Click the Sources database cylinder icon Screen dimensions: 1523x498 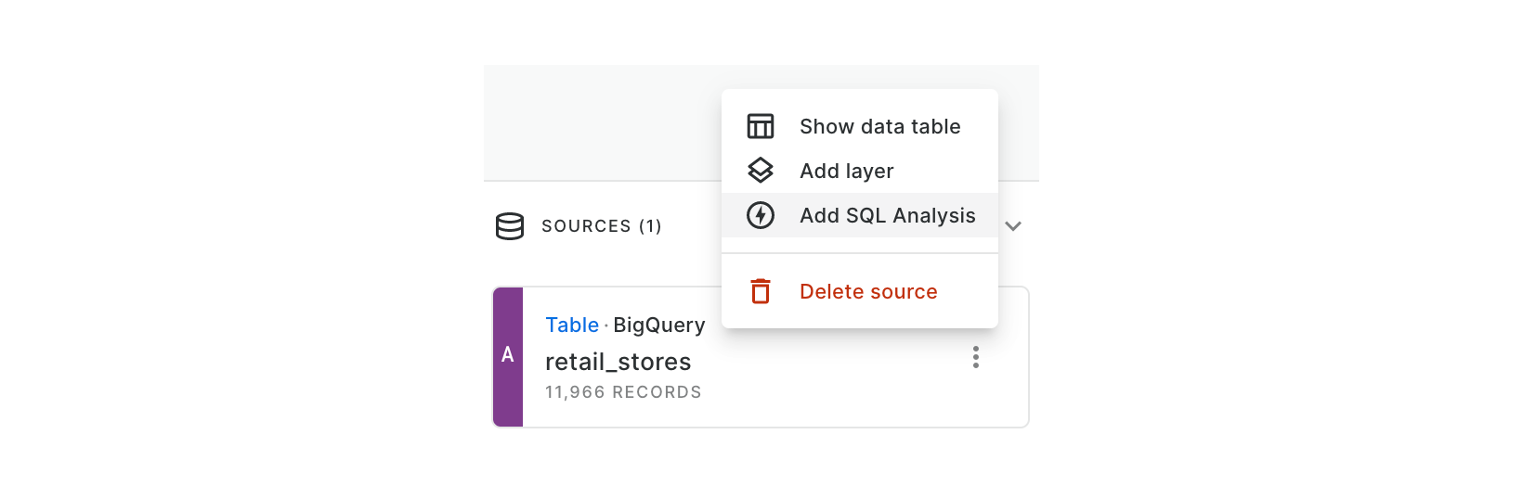[510, 226]
